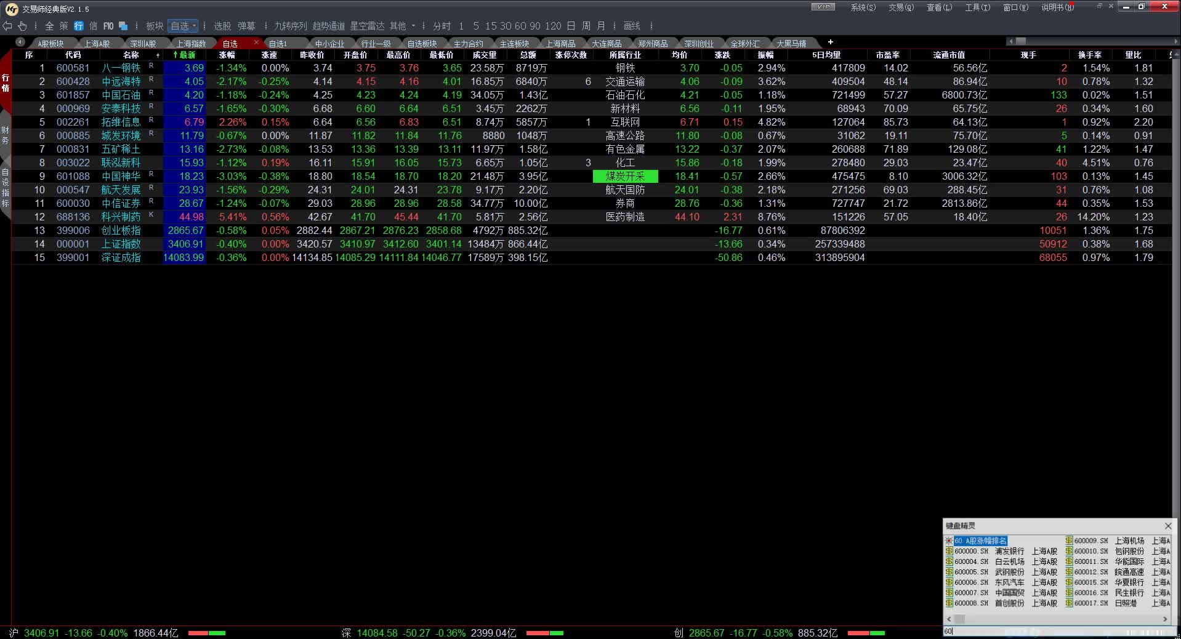Open the 交易(Q) menu
The image size is (1181, 639).
click(901, 7)
